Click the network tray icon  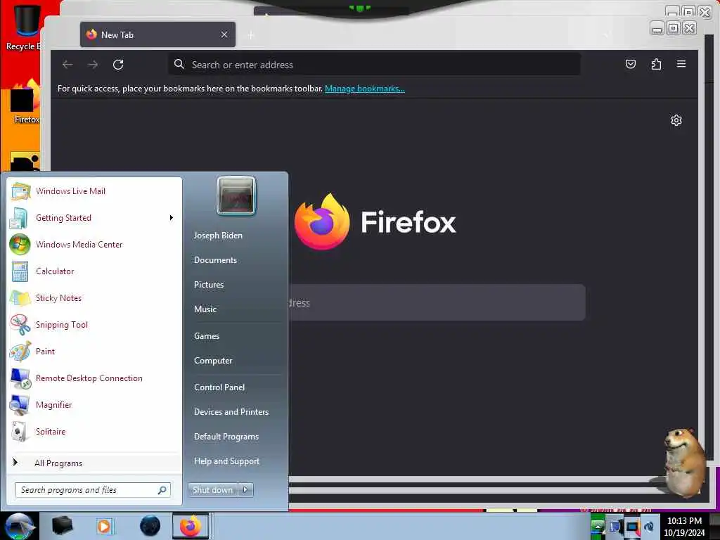pyautogui.click(x=632, y=527)
